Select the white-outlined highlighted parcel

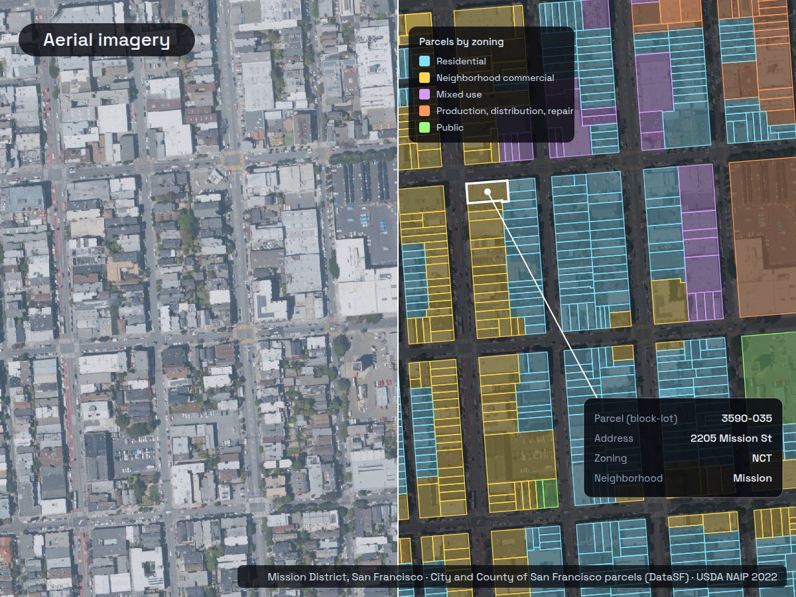pos(488,192)
